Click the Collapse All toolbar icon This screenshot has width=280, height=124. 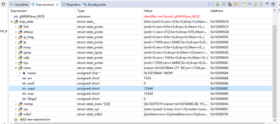coord(210,4)
